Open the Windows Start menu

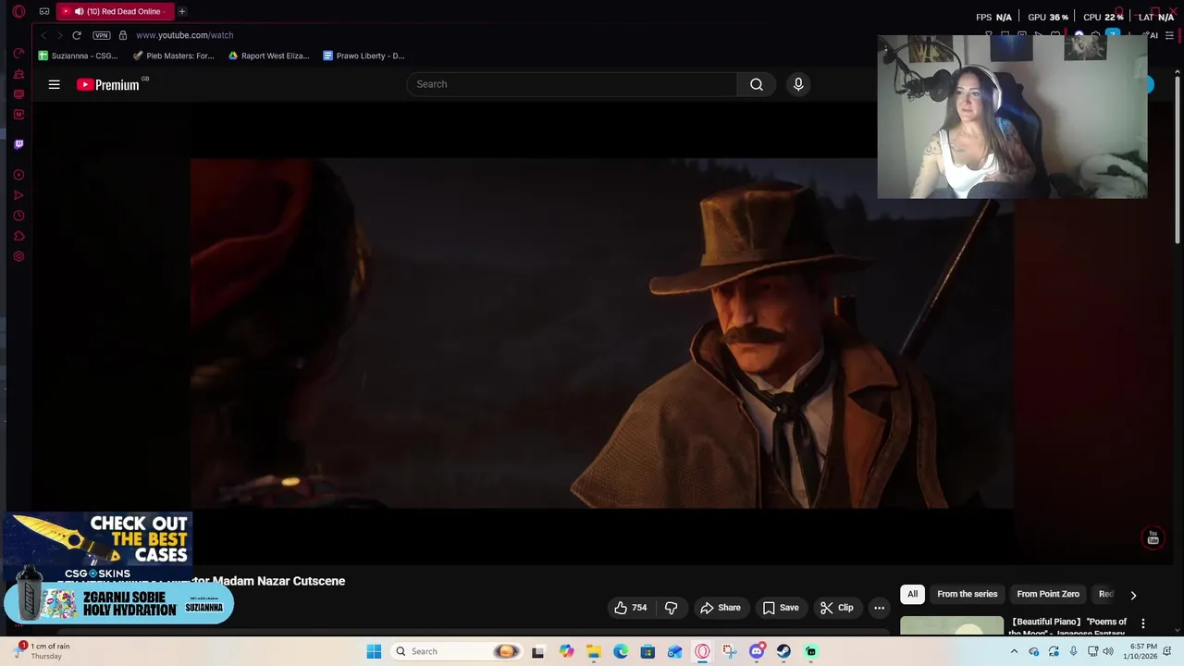point(374,651)
